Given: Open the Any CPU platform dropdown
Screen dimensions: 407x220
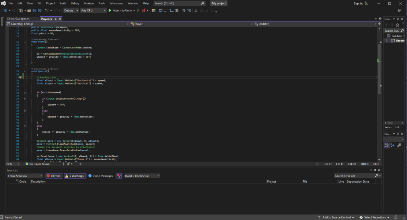Looking at the screenshot, I should tap(93, 10).
